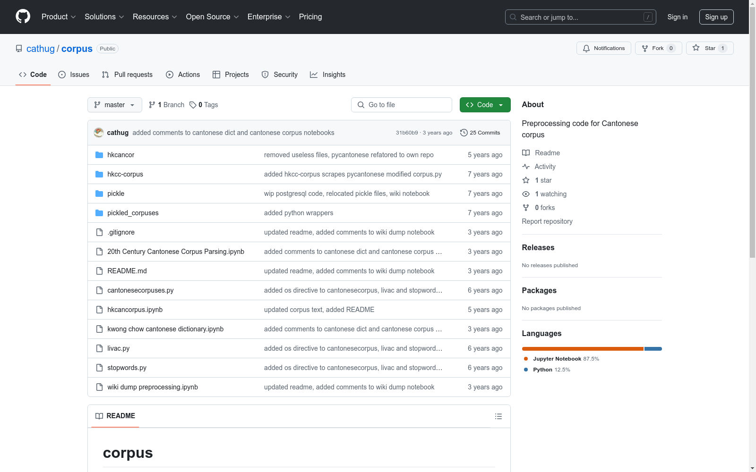The image size is (756, 472).
Task: Open the cantonesecorpuses.py file
Action: (140, 290)
